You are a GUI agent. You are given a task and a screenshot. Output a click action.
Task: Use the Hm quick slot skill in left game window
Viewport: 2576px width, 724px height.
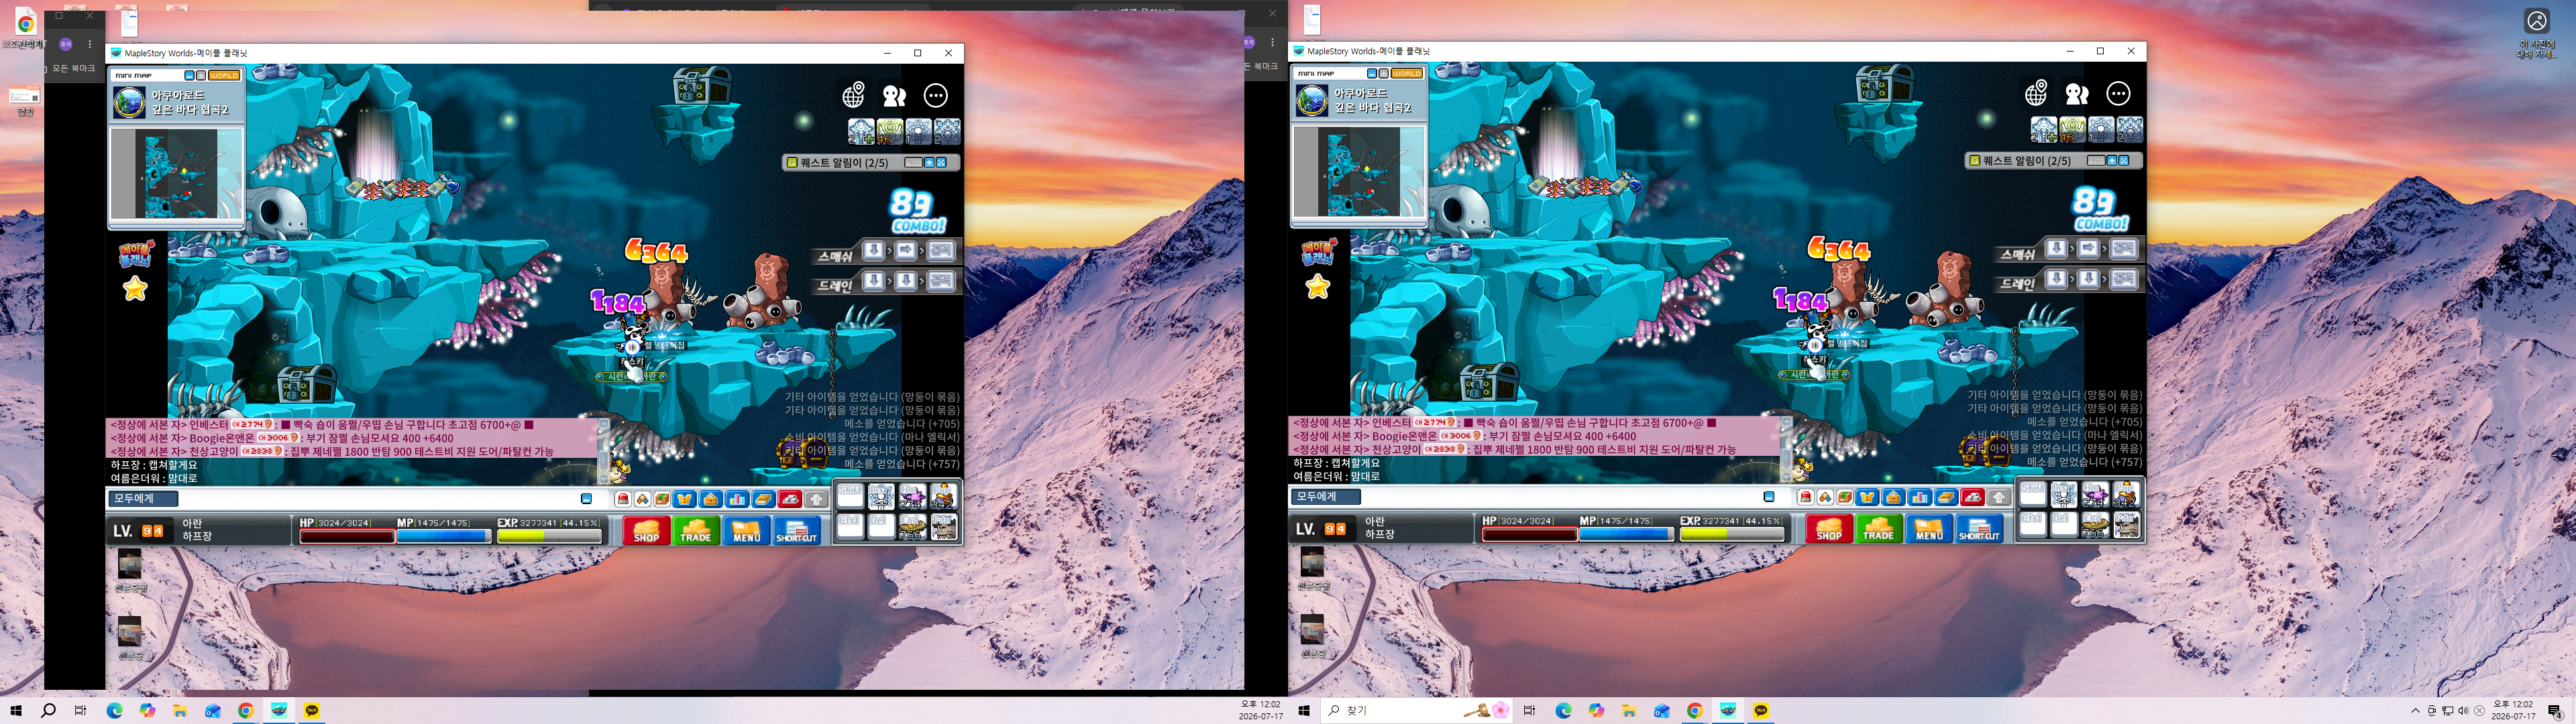tap(912, 496)
